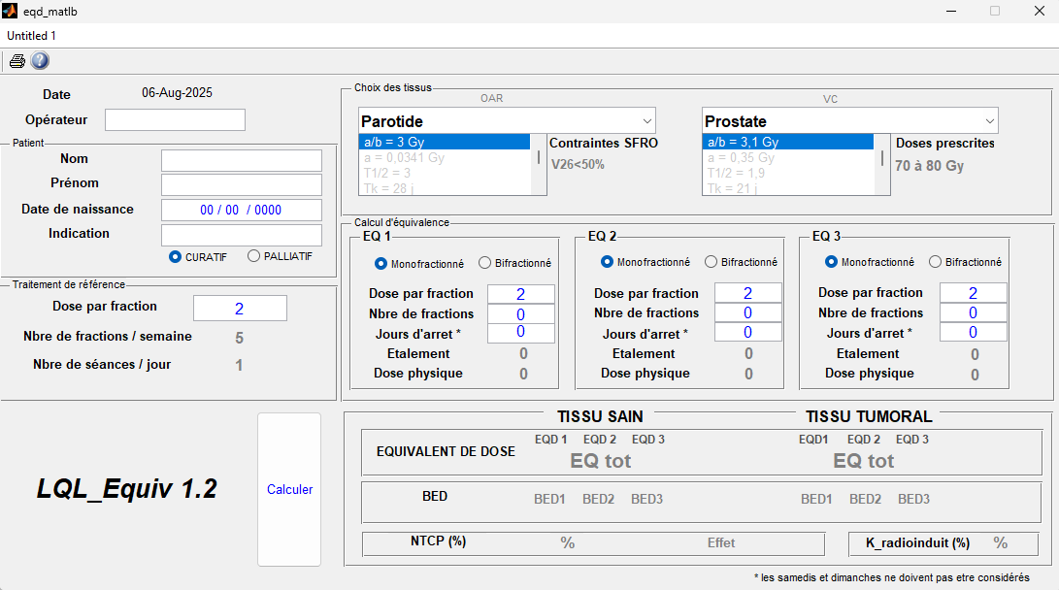1059x590 pixels.
Task: Choose Bifractionné in EQ 1
Action: coord(484,263)
